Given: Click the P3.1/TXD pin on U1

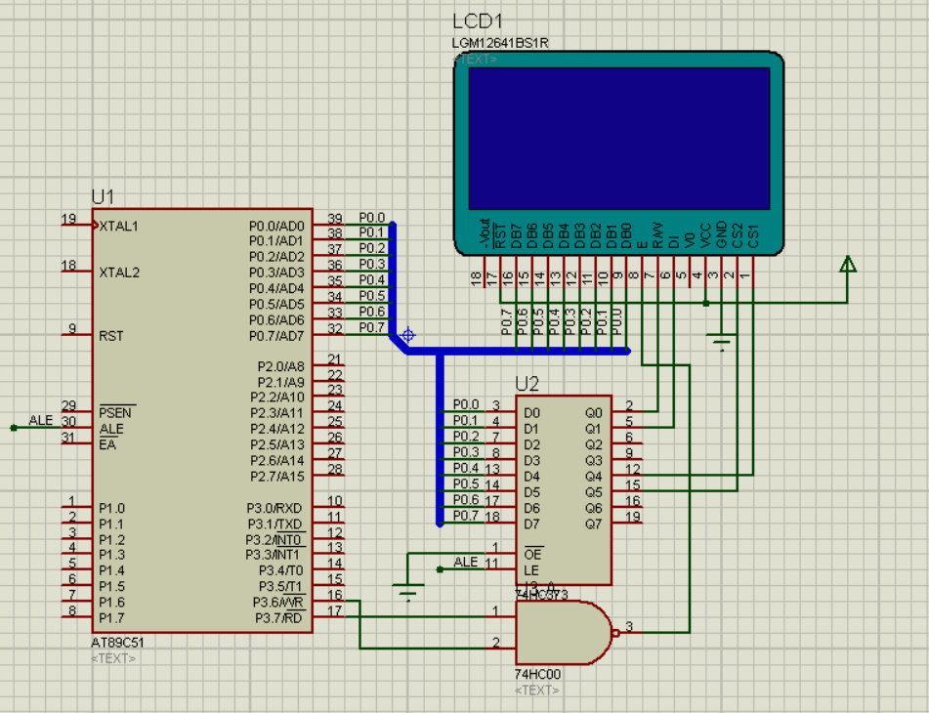Looking at the screenshot, I should click(x=327, y=523).
